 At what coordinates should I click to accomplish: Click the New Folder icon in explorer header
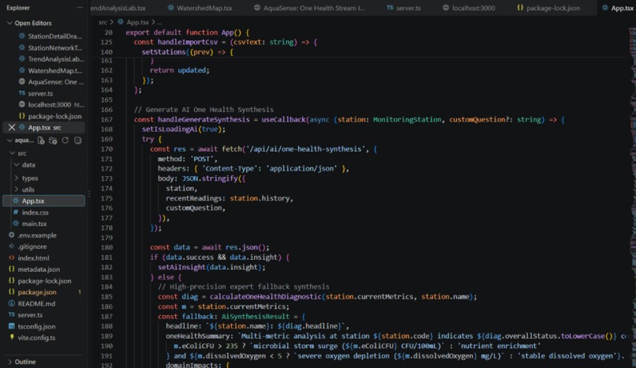coord(53,141)
